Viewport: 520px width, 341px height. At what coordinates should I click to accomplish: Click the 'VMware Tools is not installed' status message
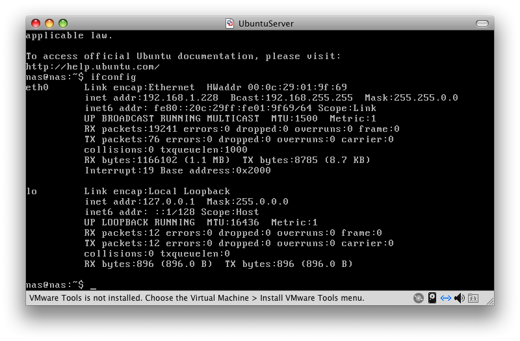pos(197,298)
